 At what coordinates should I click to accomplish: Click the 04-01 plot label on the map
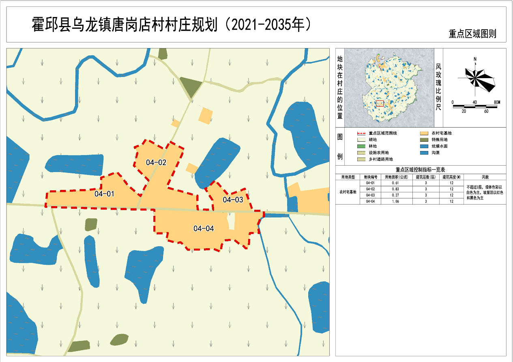pos(104,194)
